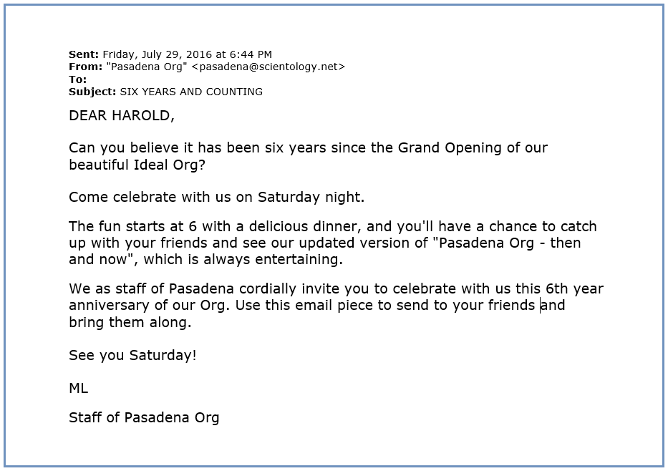This screenshot has width=668, height=471.
Task: Click the Sent date line
Action: 170,54
